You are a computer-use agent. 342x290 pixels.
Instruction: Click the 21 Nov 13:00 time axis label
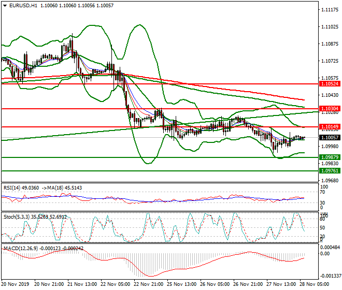coord(82,284)
